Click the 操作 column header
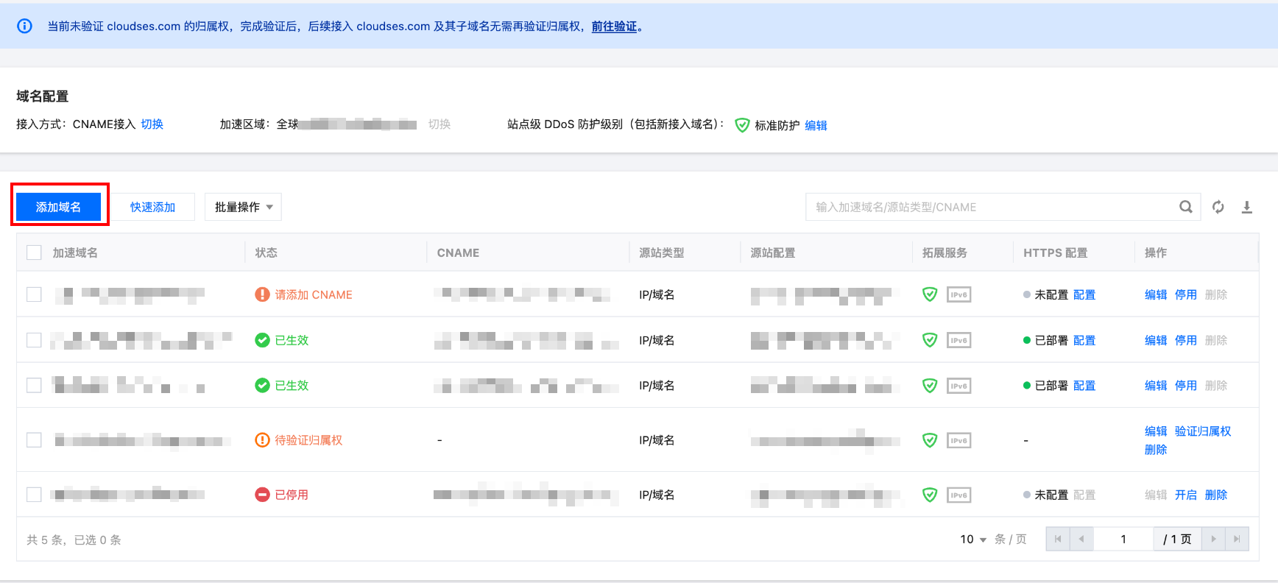The height and width of the screenshot is (583, 1278). [x=1156, y=252]
